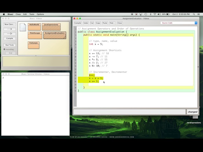This screenshot has width=203, height=152.
Task: Click the End recording button
Action: (x=10, y=53)
